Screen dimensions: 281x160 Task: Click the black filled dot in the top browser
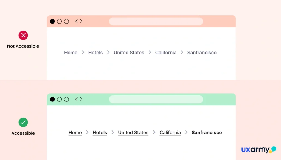tap(52, 21)
